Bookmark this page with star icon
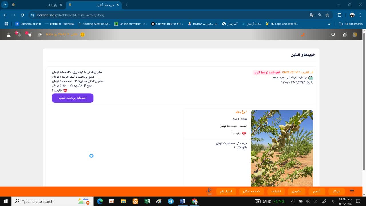This screenshot has width=366, height=206. coord(327,15)
